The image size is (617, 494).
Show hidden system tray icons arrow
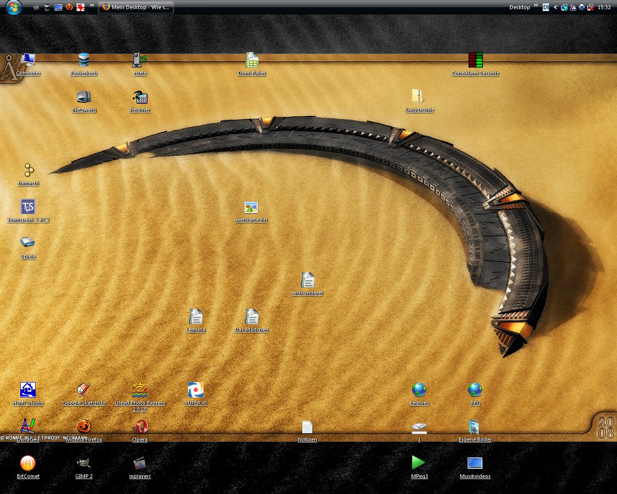pos(555,7)
